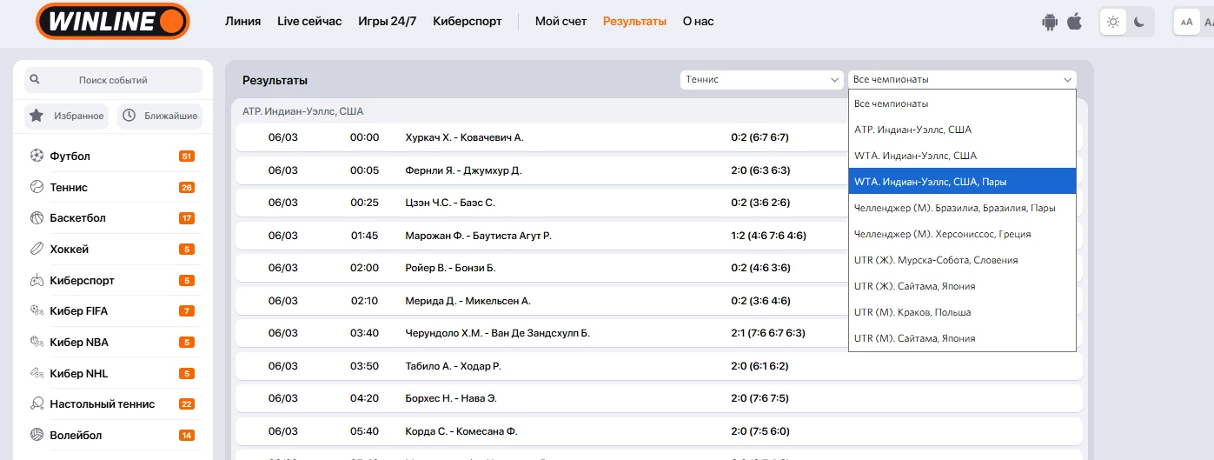This screenshot has height=460, width=1214.
Task: Switch to light theme sun toggle
Action: (x=1112, y=23)
